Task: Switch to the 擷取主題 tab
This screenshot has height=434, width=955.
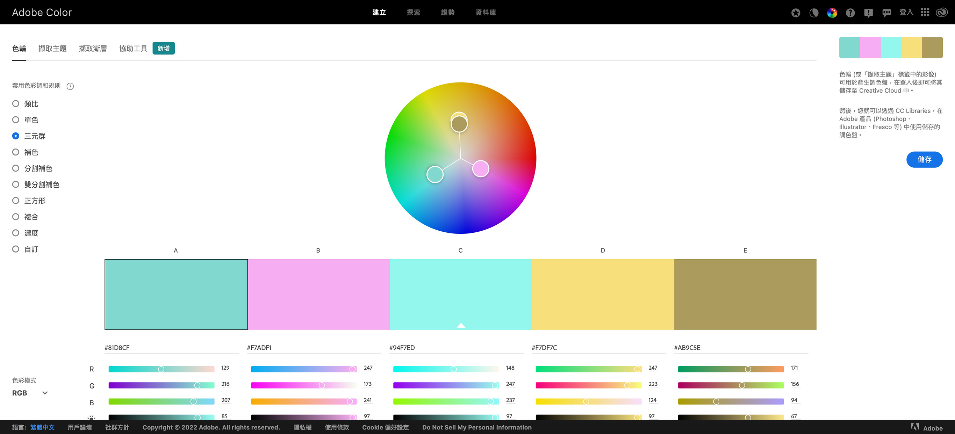Action: point(52,49)
